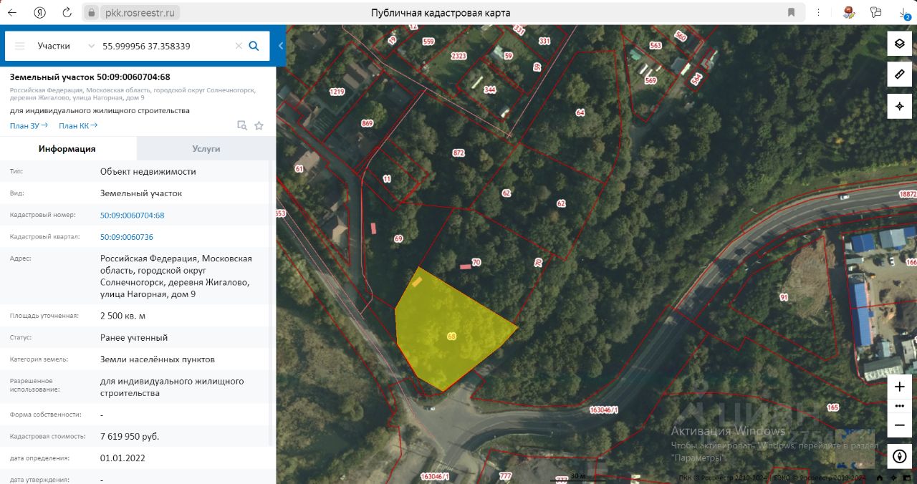Show browser downloads

click(904, 13)
